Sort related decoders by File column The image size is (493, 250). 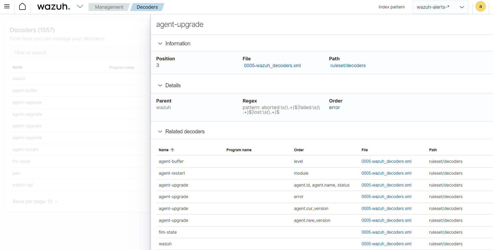(x=364, y=150)
